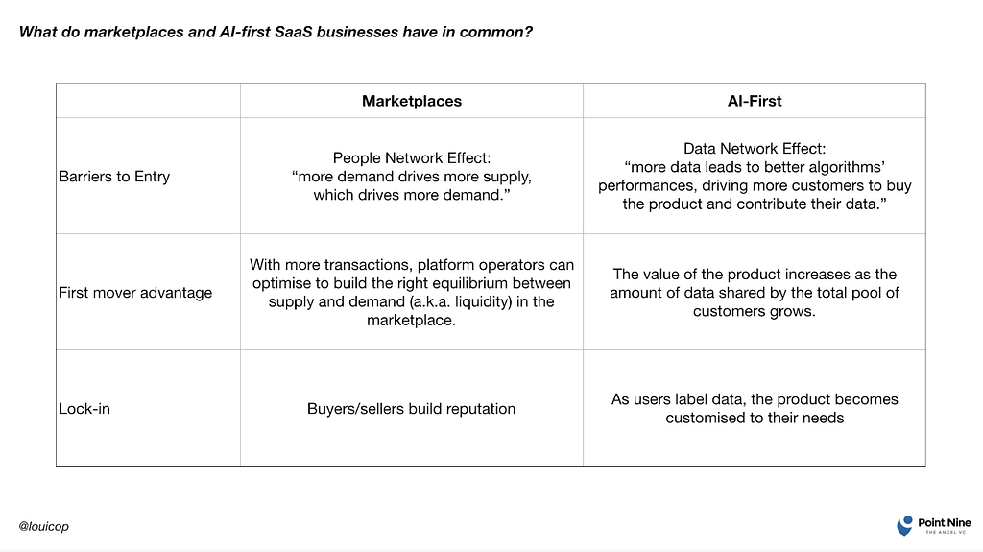Click the slide title question text
This screenshot has width=983, height=552.
pyautogui.click(x=276, y=32)
